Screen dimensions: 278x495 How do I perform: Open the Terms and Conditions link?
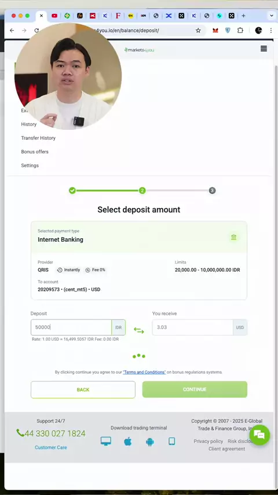pyautogui.click(x=144, y=372)
